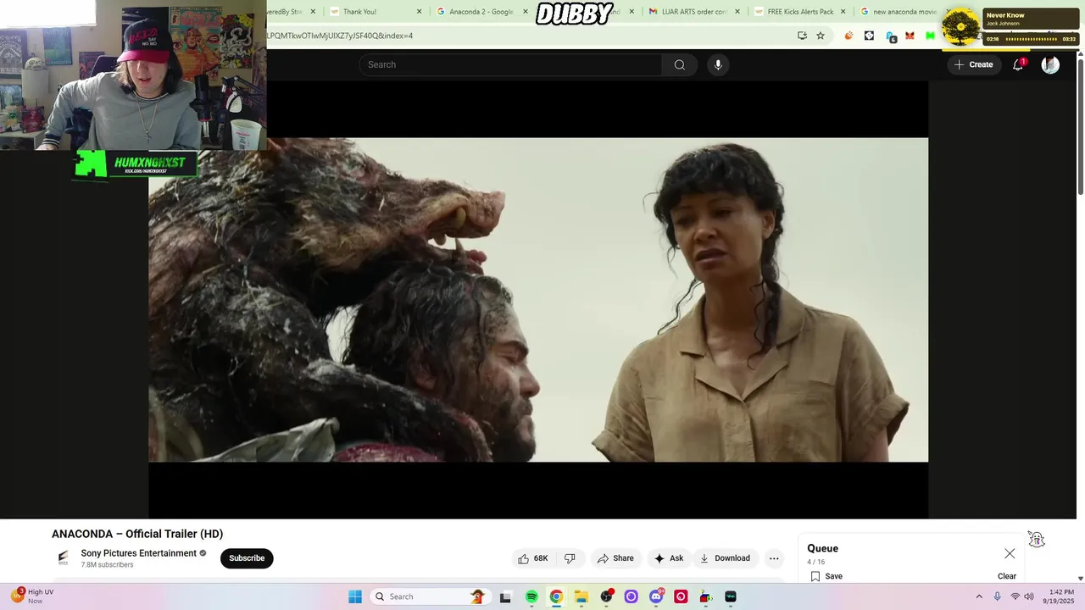Open the YouTube account avatar menu
Image resolution: width=1085 pixels, height=610 pixels.
[1050, 64]
